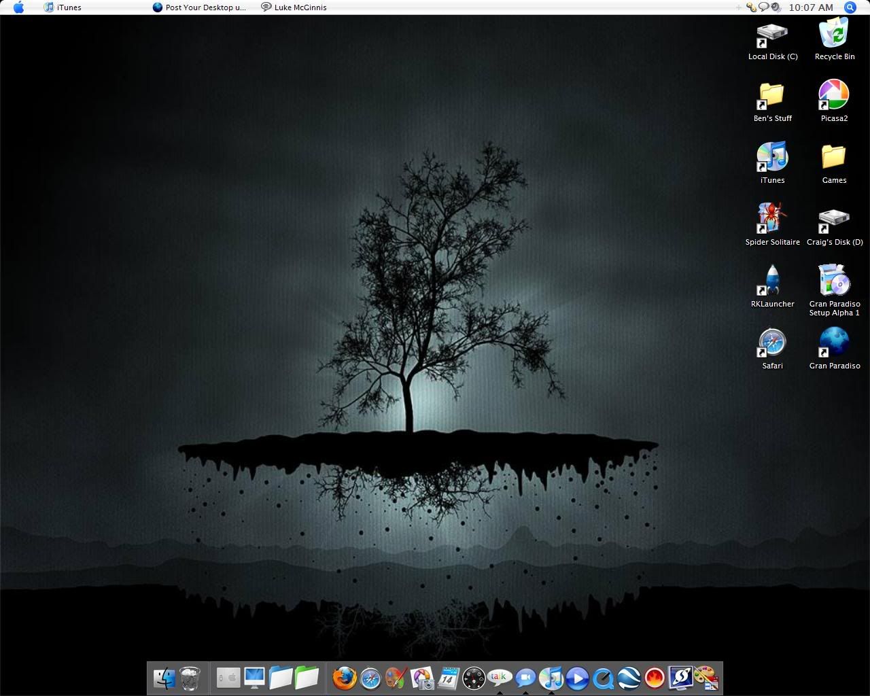Launch Picasa2 from the desktop
The width and height of the screenshot is (870, 696).
click(x=834, y=102)
